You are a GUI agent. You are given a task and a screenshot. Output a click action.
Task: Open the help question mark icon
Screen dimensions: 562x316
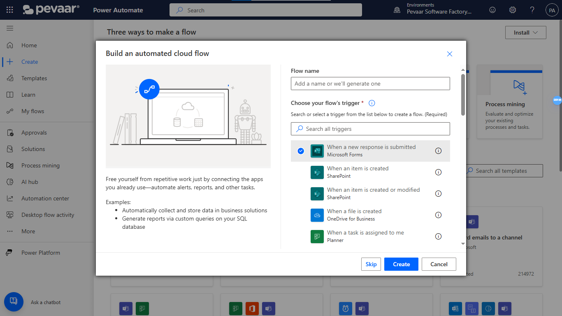coord(532,10)
